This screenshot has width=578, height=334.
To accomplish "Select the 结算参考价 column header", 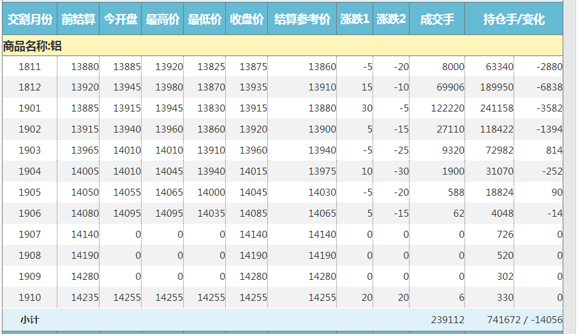I will pyautogui.click(x=302, y=20).
